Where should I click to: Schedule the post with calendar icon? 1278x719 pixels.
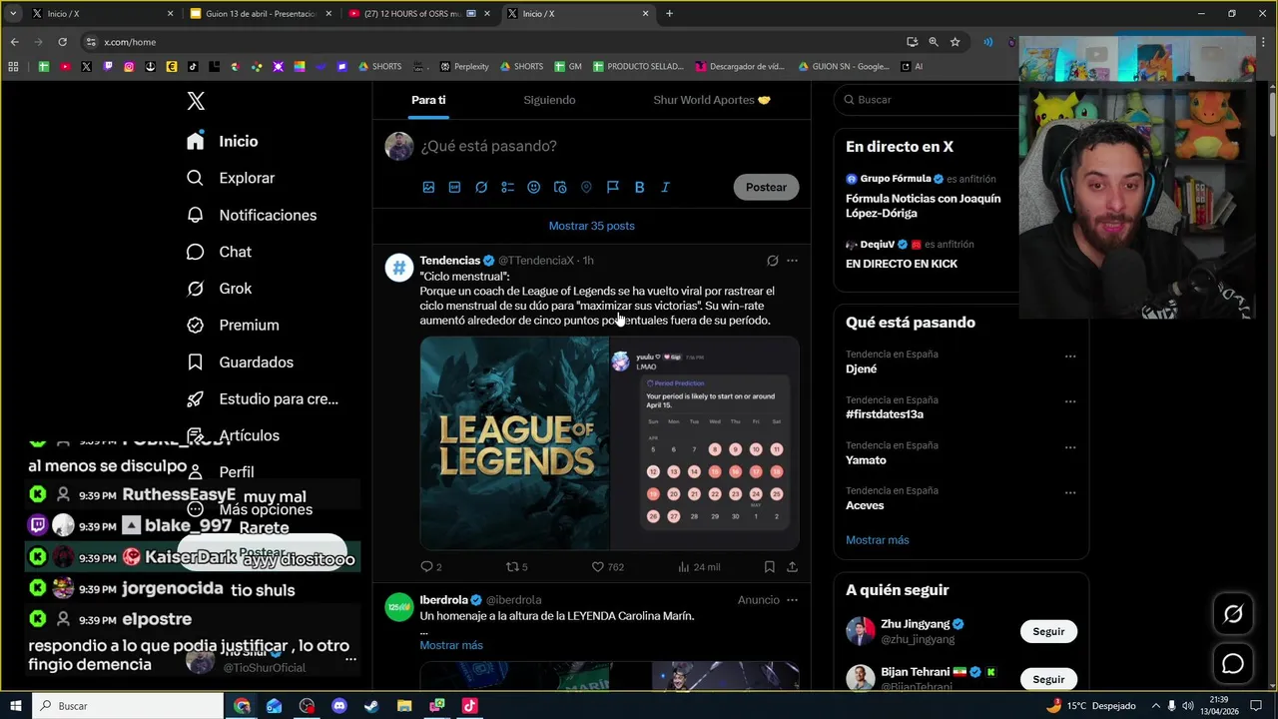coord(560,187)
